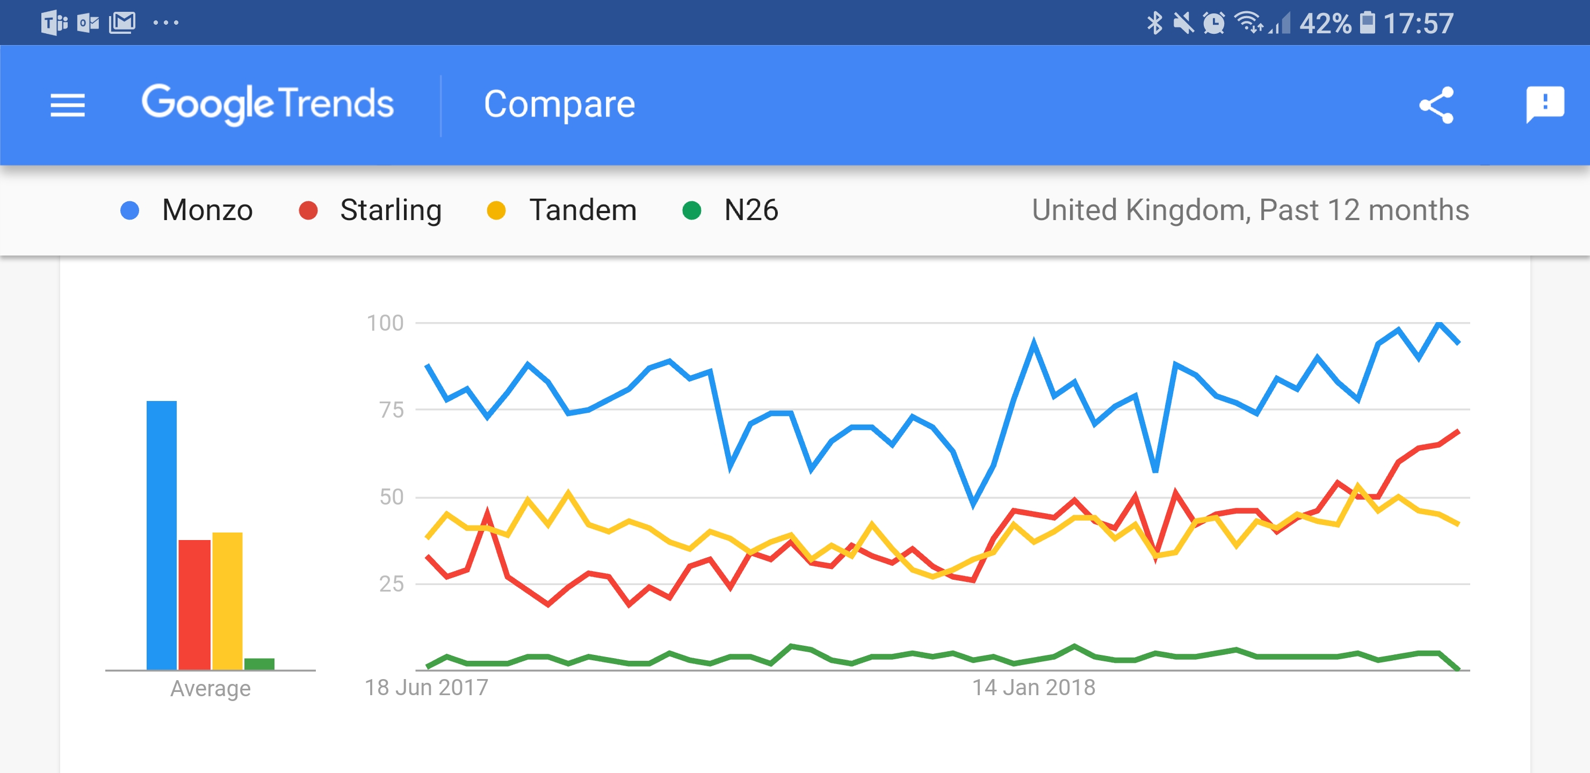Tap the Share icon in header
This screenshot has width=1590, height=773.
pyautogui.click(x=1436, y=105)
